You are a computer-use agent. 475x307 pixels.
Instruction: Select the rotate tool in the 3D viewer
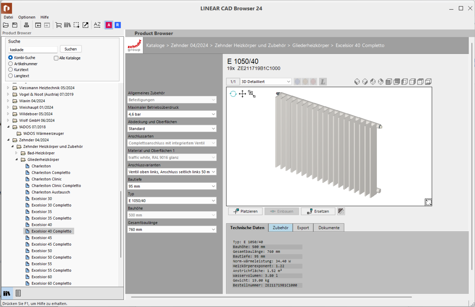[233, 94]
